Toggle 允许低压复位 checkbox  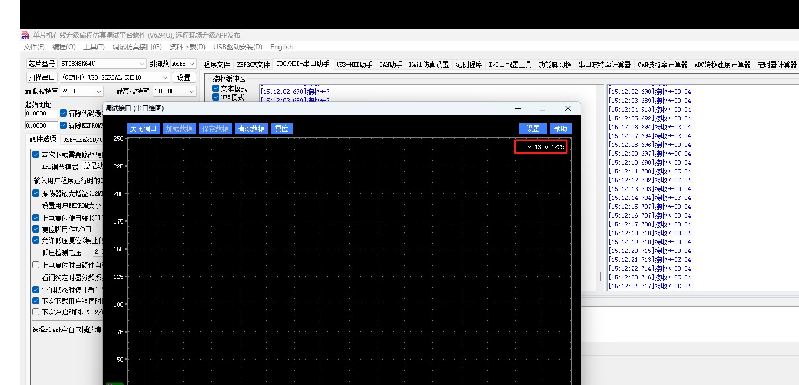pyautogui.click(x=36, y=240)
